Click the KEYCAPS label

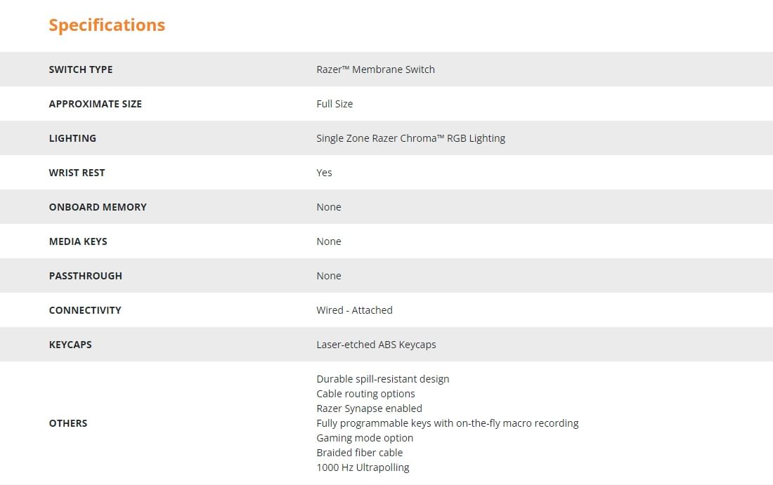pyautogui.click(x=70, y=345)
